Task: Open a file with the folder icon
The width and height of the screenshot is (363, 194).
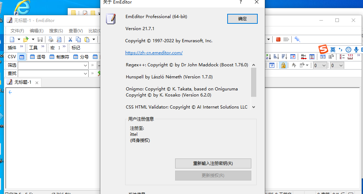Action: [x=26, y=40]
